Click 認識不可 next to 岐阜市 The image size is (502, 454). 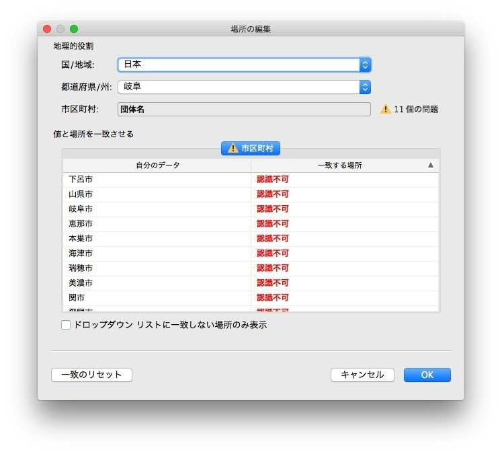coord(272,209)
